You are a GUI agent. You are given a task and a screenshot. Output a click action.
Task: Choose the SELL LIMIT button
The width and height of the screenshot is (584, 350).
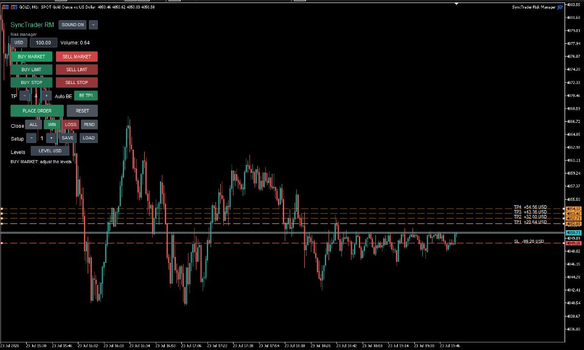[77, 70]
